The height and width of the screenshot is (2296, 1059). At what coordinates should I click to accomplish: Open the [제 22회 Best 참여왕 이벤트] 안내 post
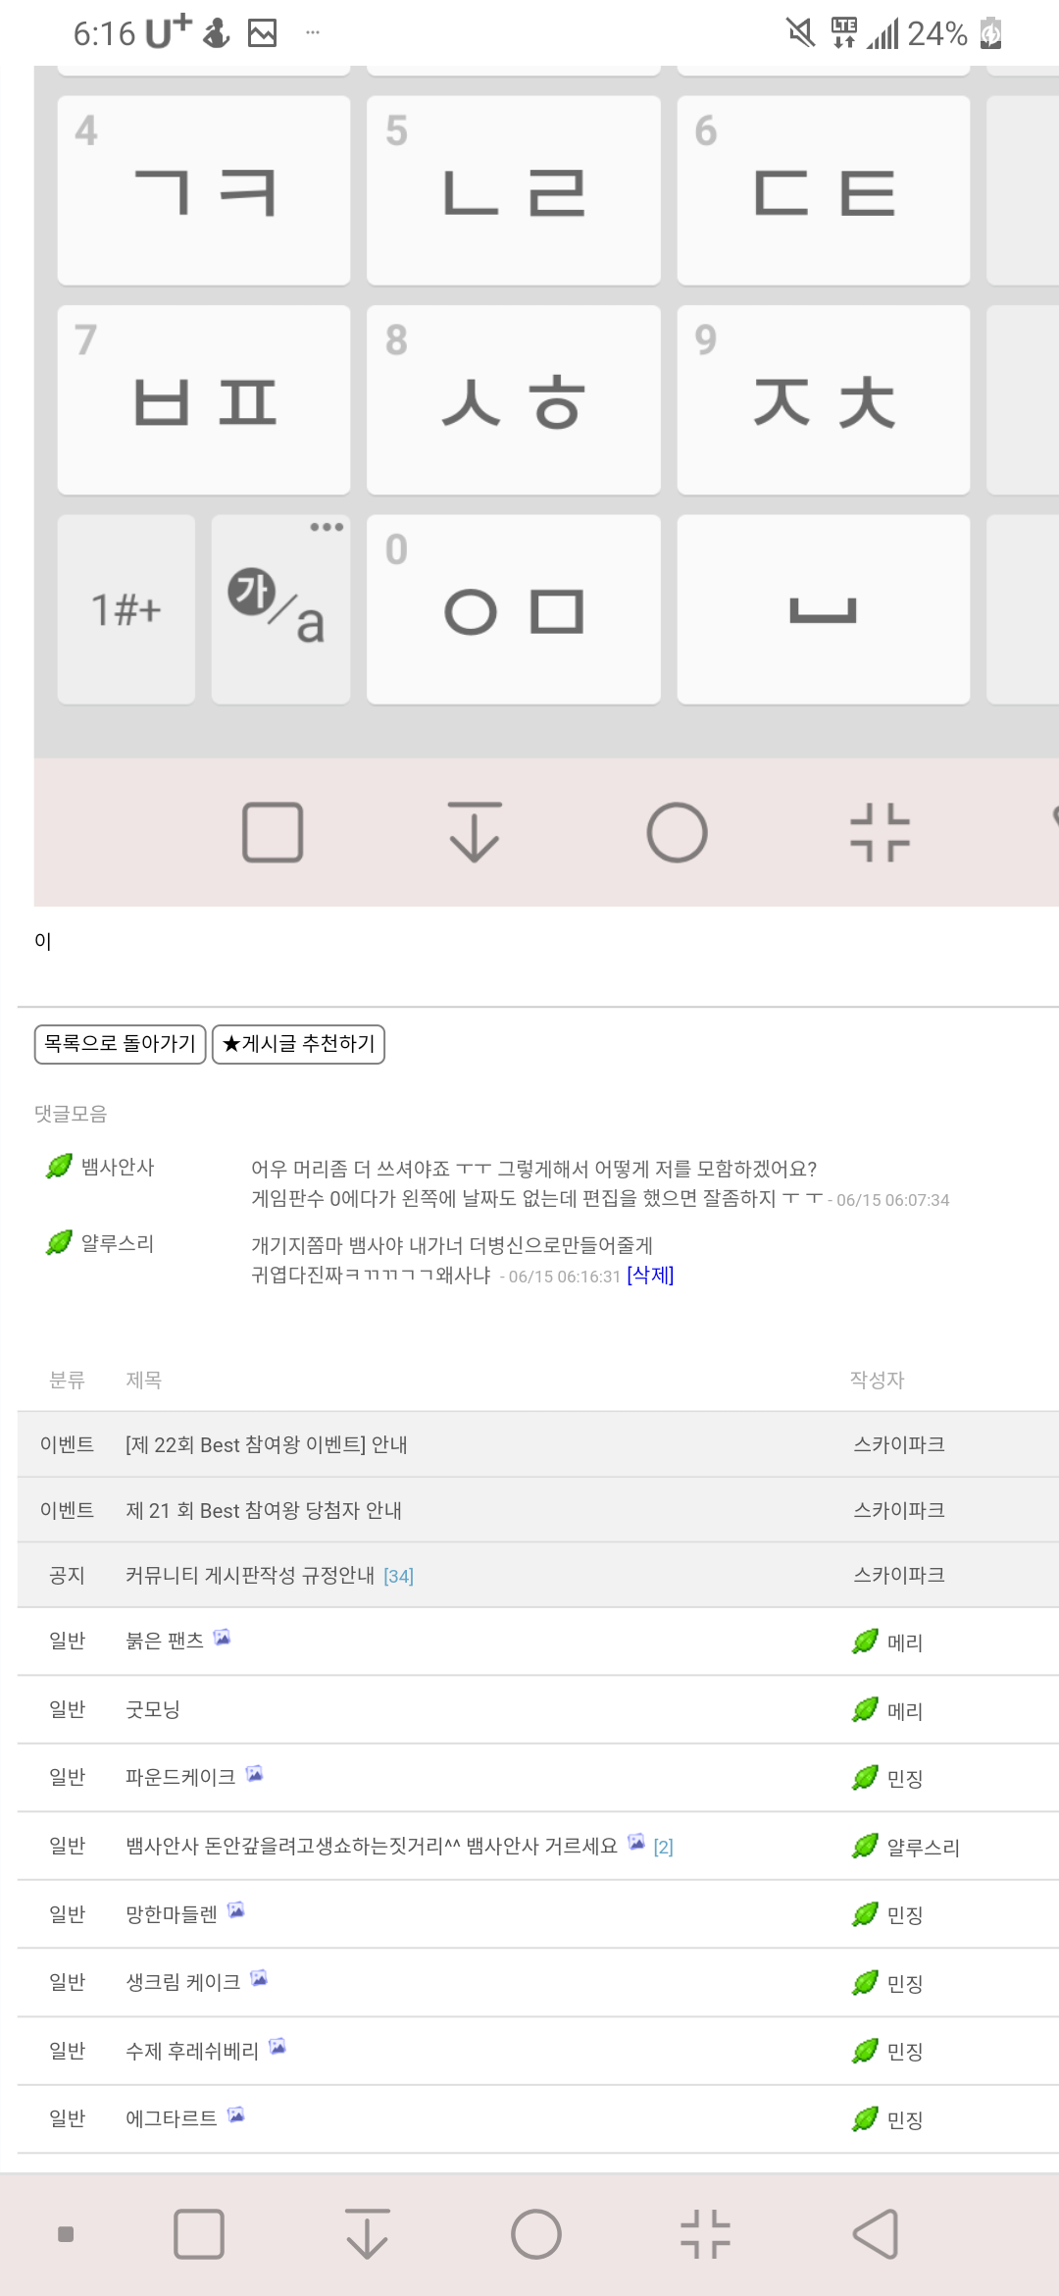point(266,1444)
